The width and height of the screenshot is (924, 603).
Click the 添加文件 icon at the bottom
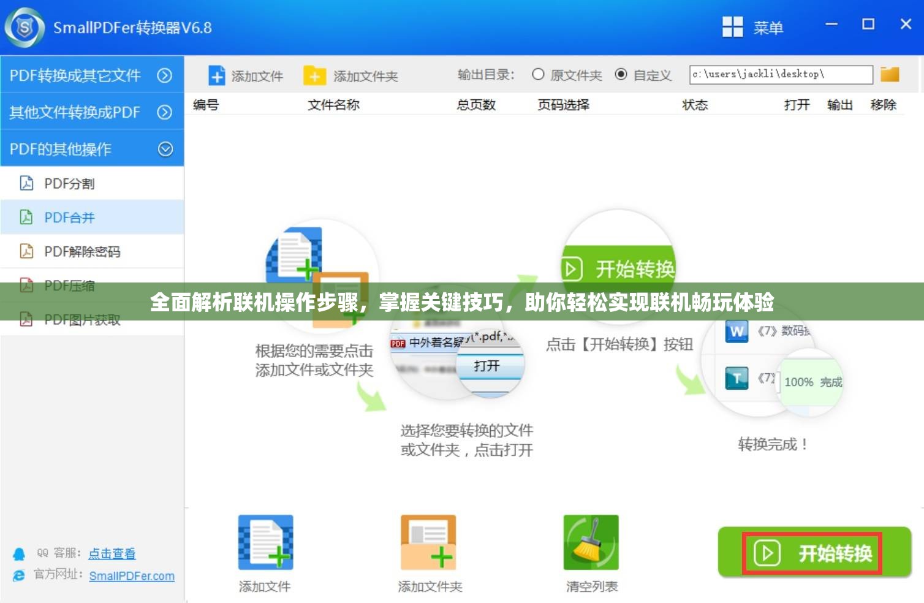point(265,542)
